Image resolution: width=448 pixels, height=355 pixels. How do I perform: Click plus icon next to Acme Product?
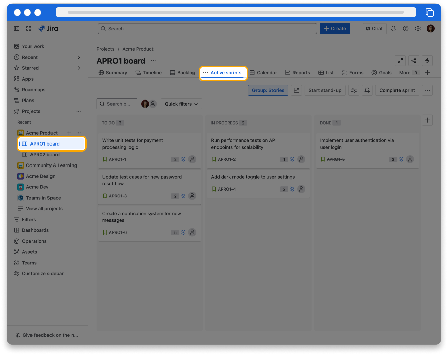point(69,133)
